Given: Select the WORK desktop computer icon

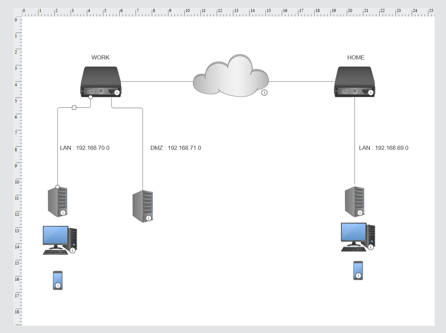Looking at the screenshot, I should coord(60,240).
